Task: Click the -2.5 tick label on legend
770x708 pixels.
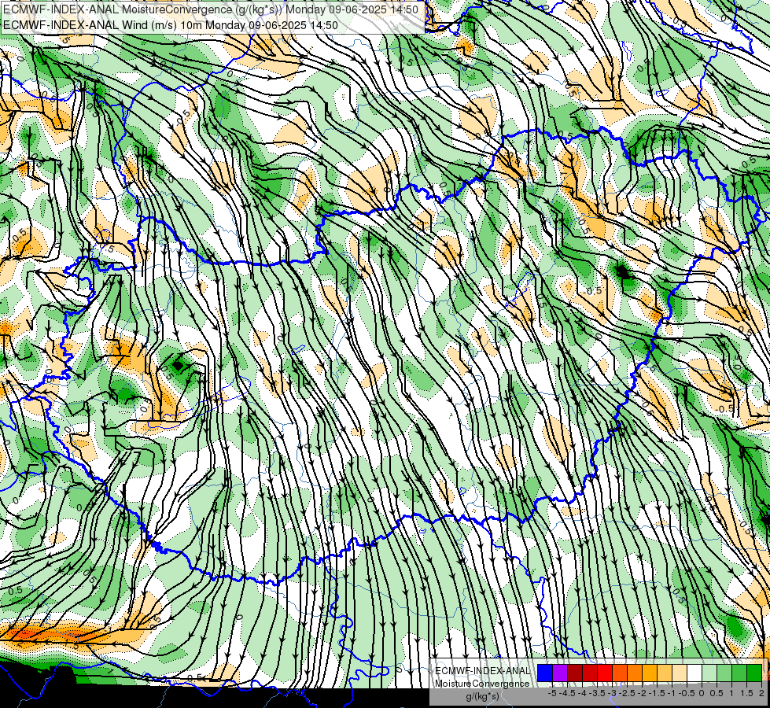Action: point(627,693)
